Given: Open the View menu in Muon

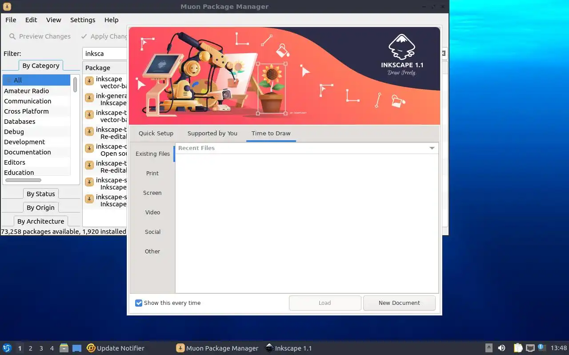Looking at the screenshot, I should click(x=53, y=20).
